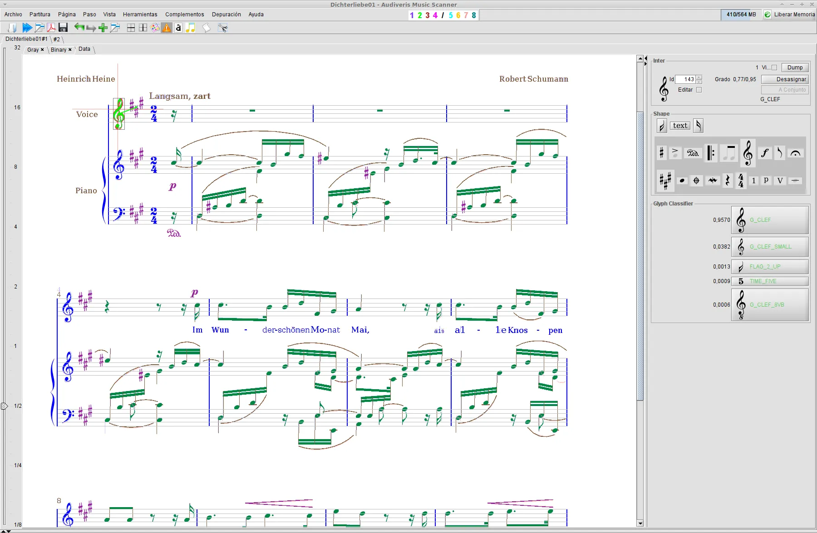Enable the Editar checkbox
The height and width of the screenshot is (533, 817).
coord(699,90)
